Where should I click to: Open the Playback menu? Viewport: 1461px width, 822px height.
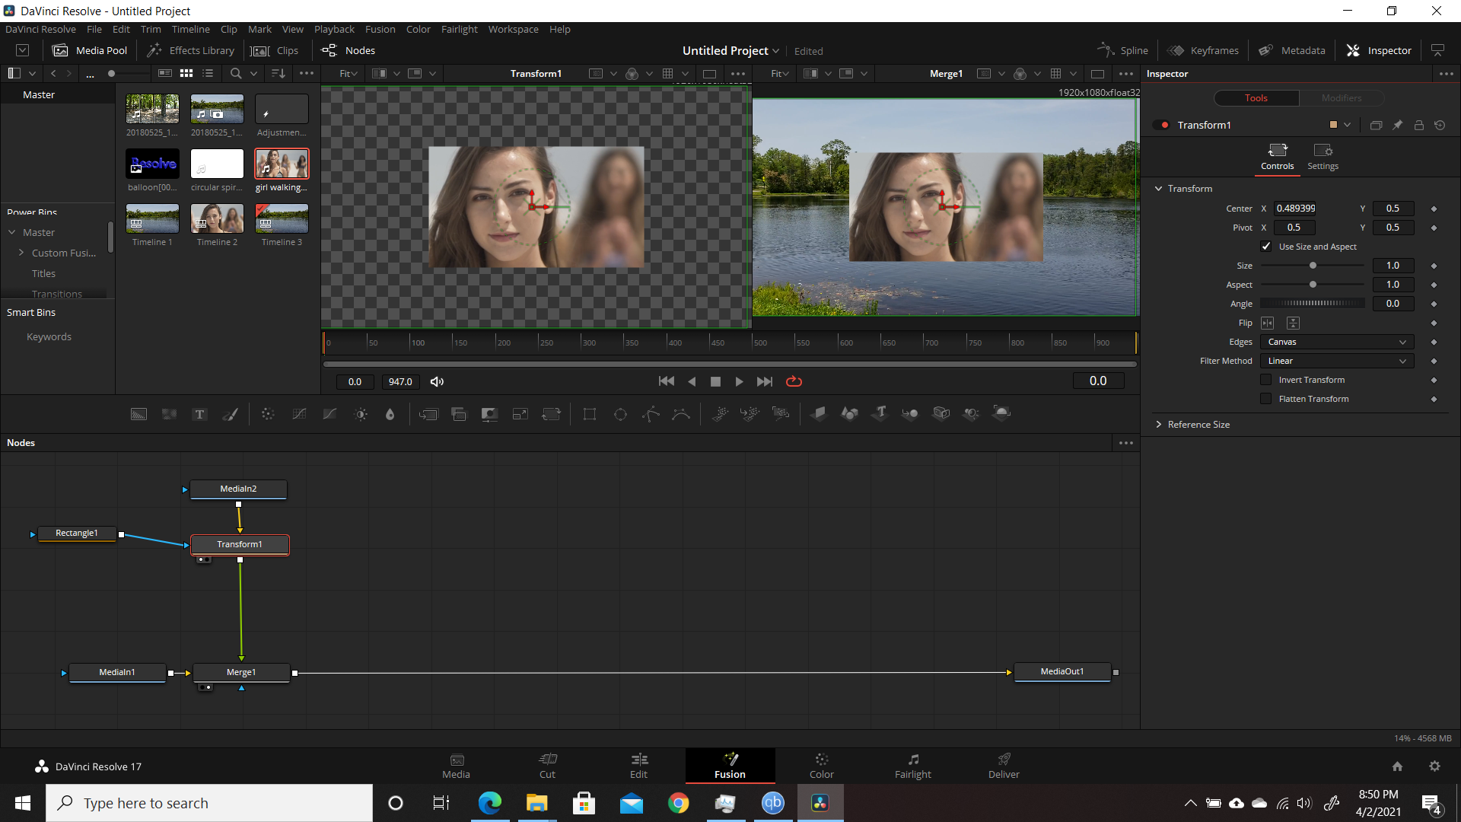[x=334, y=29]
